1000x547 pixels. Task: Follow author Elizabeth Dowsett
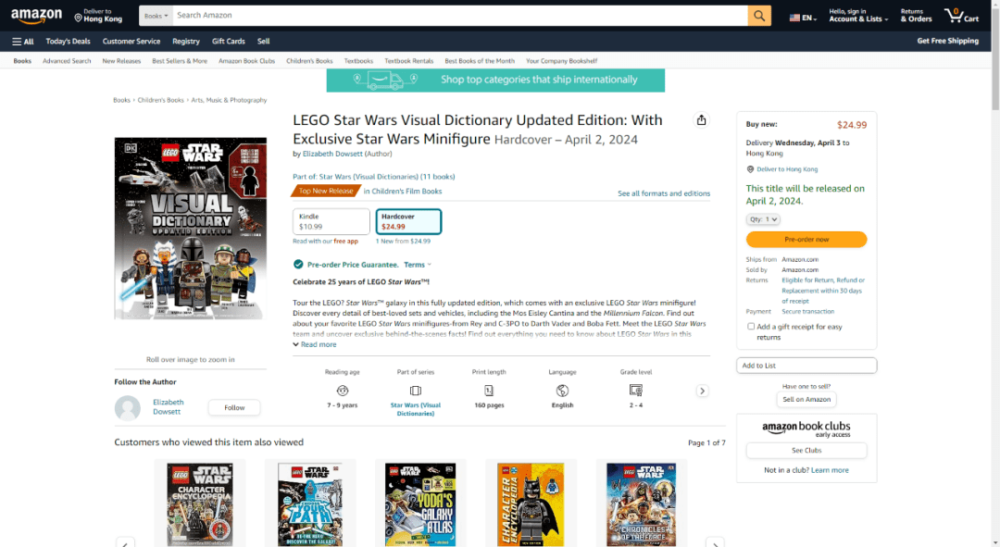pyautogui.click(x=233, y=407)
